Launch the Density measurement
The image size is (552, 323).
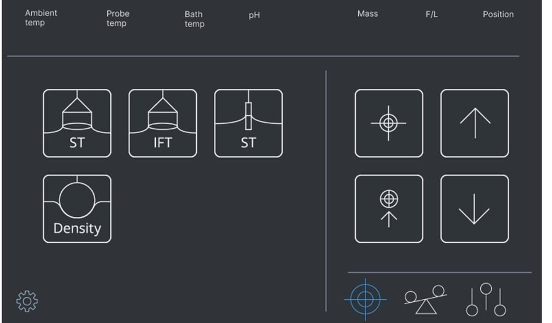pos(77,208)
